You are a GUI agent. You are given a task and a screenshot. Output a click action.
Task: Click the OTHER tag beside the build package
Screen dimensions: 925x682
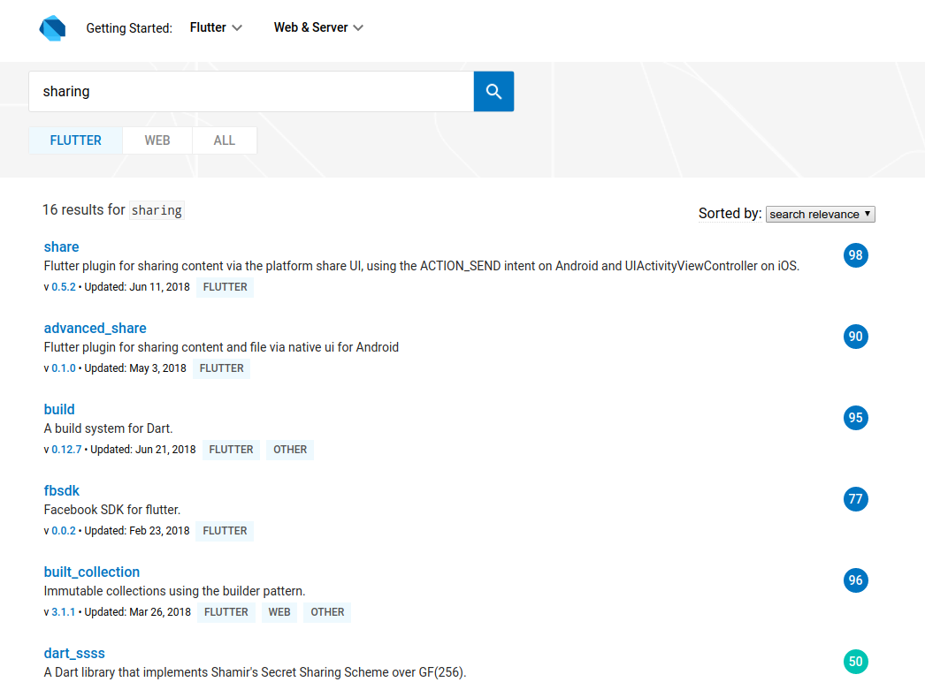pos(290,449)
